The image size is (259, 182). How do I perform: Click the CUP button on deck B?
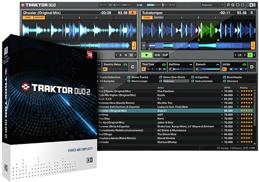coord(165,55)
